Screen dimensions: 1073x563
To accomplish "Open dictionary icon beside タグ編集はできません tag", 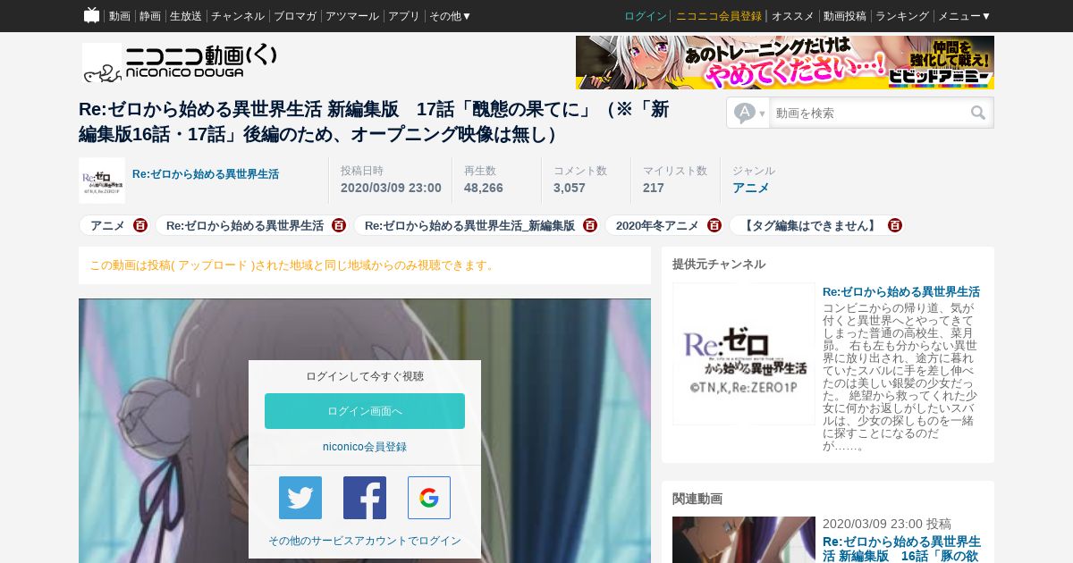I will click(895, 225).
